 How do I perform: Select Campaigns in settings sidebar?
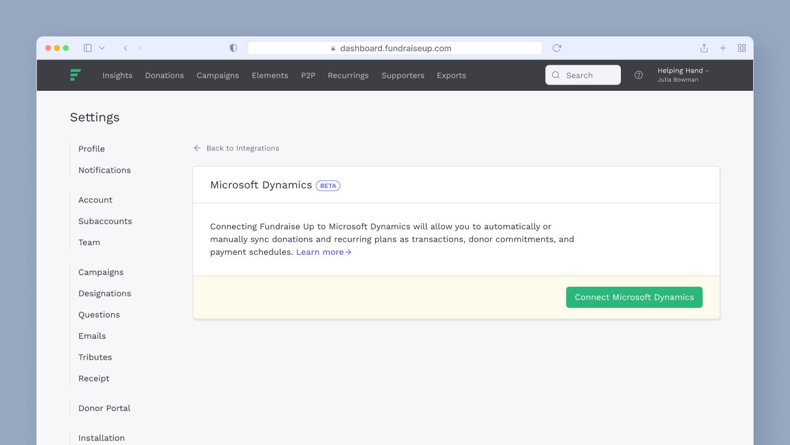[101, 272]
